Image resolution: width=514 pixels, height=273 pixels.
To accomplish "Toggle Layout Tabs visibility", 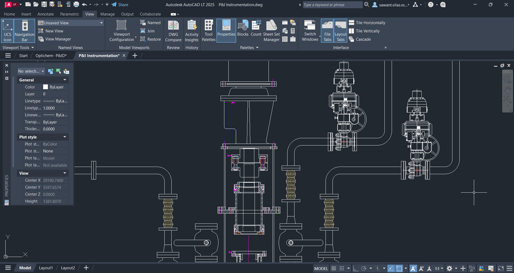I will 341,31.
